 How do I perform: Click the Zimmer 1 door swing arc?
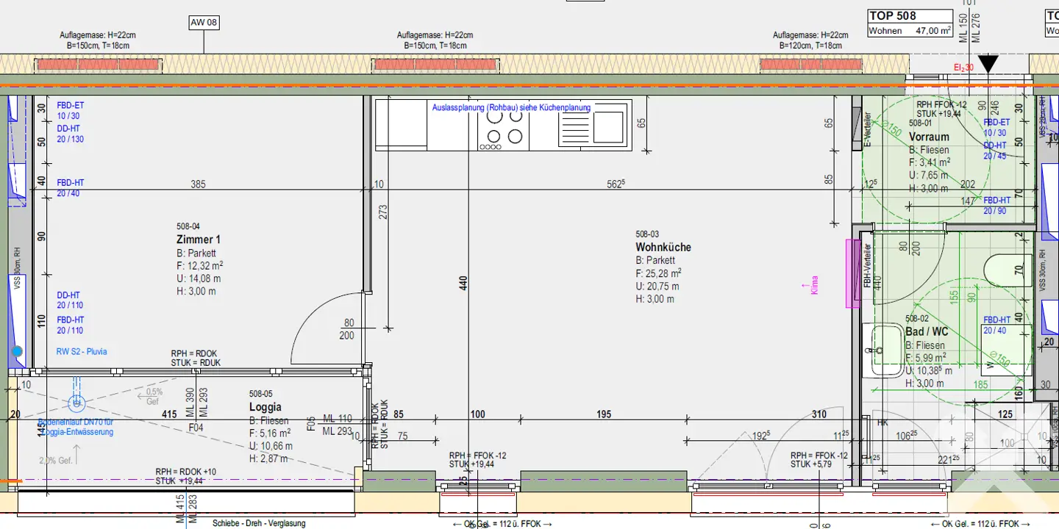[328, 328]
